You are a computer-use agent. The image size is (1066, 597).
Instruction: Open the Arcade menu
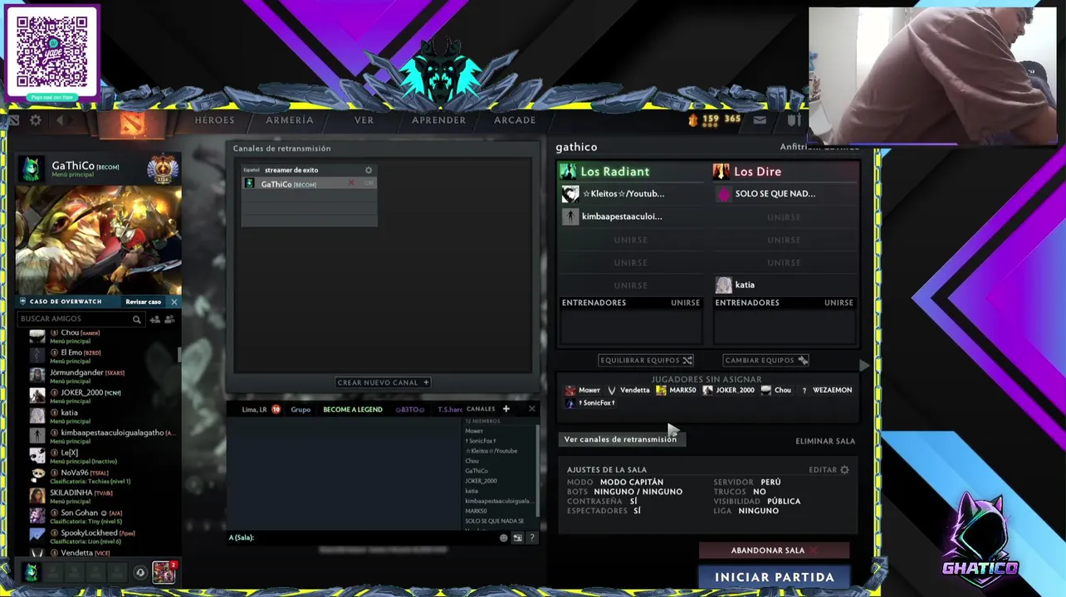(x=515, y=120)
